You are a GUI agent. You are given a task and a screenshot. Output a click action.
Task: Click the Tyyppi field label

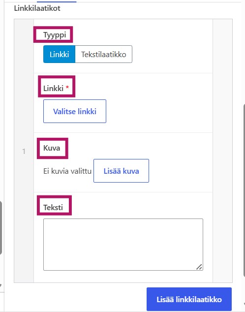click(55, 35)
